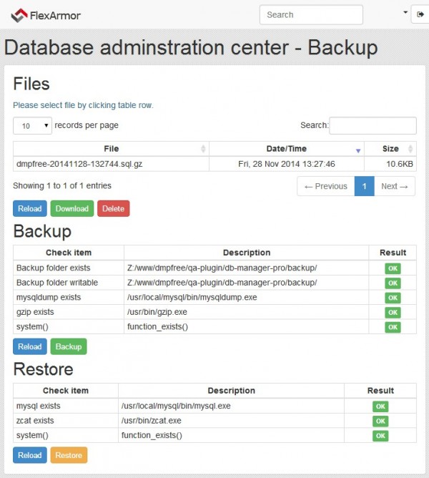
Task: Select page 1 in pagination
Action: [x=364, y=186]
